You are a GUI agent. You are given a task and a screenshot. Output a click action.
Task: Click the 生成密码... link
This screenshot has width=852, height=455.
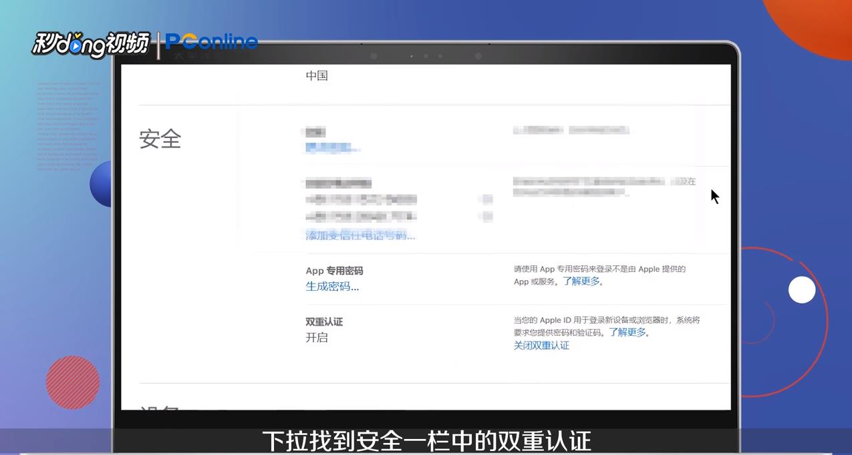tap(332, 287)
